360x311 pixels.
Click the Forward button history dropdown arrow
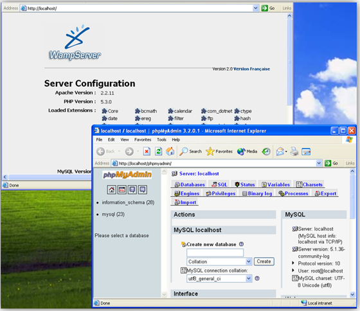[x=138, y=151]
